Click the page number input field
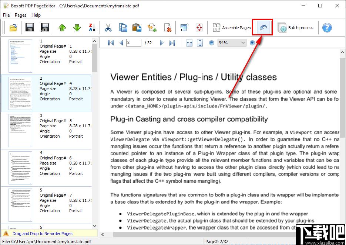Image resolution: width=346 pixels, height=245 pixels. point(134,43)
